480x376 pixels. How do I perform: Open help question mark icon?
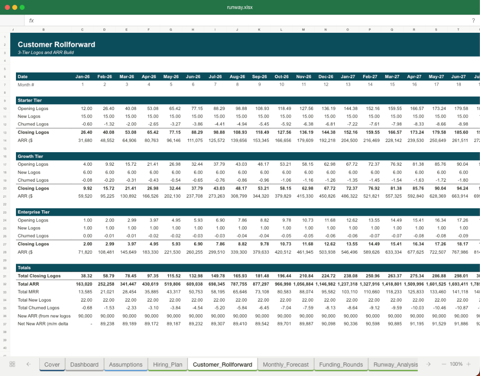(x=473, y=21)
